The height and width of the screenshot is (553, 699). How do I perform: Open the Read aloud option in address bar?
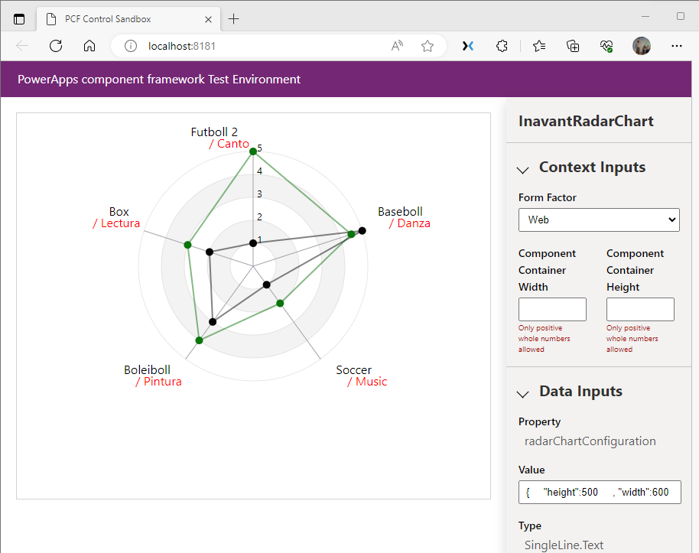point(397,46)
